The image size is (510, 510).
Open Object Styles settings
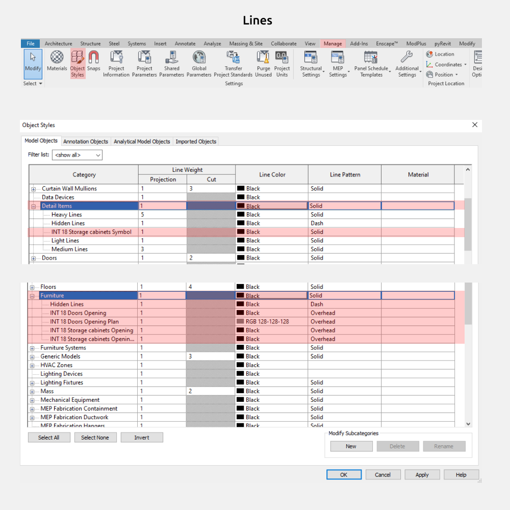click(78, 64)
